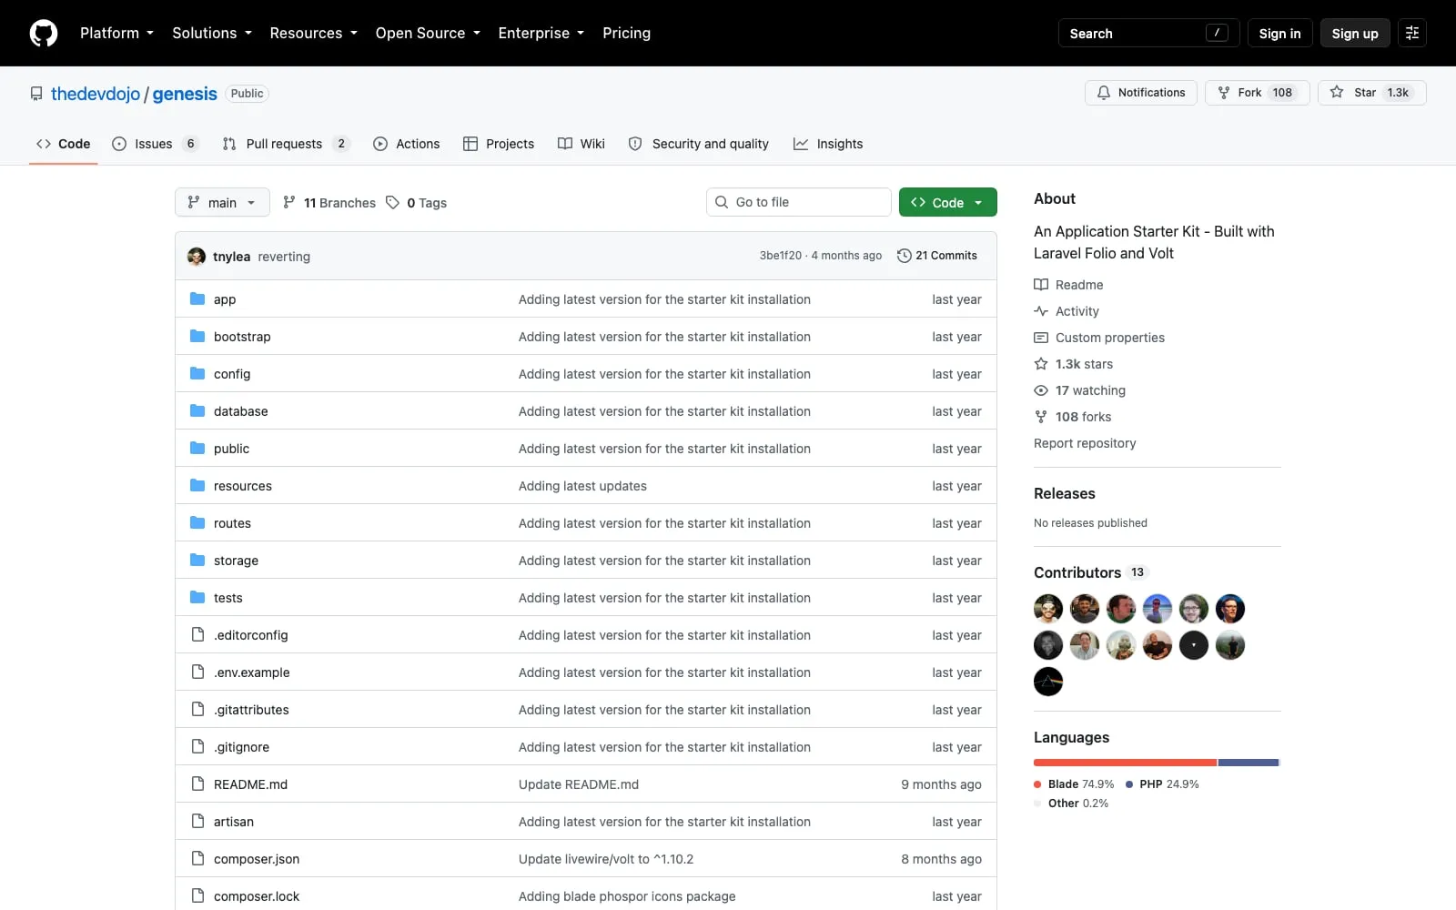Click the branches icon next to 11 Branches
Viewport: 1456px width, 910px height.
289,202
